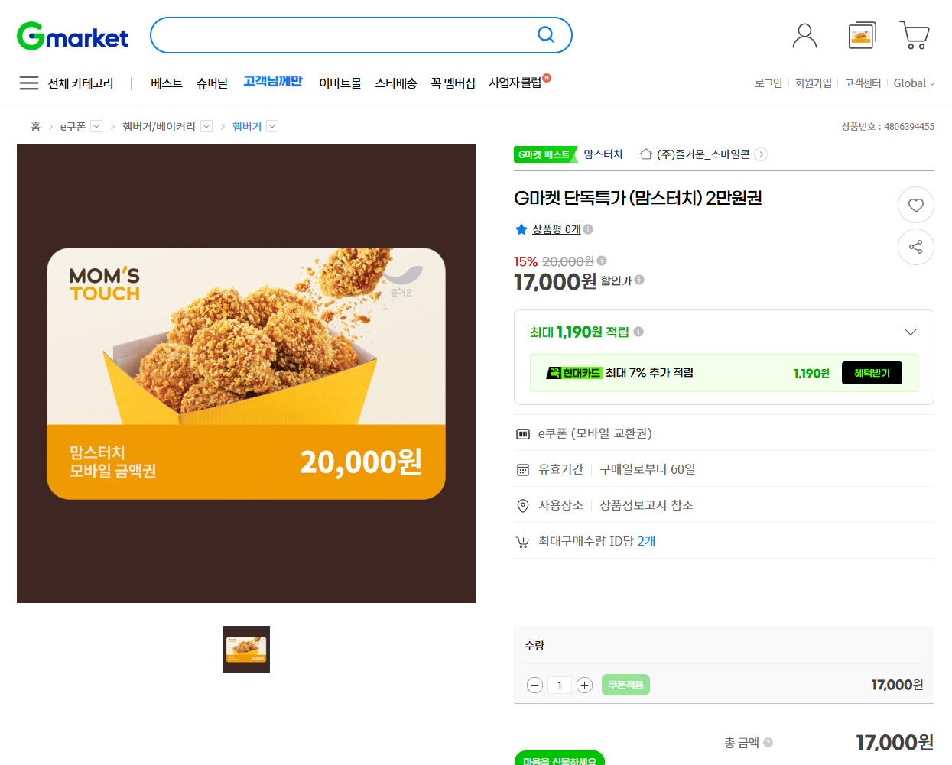Click the seller home icon

pyautogui.click(x=646, y=154)
